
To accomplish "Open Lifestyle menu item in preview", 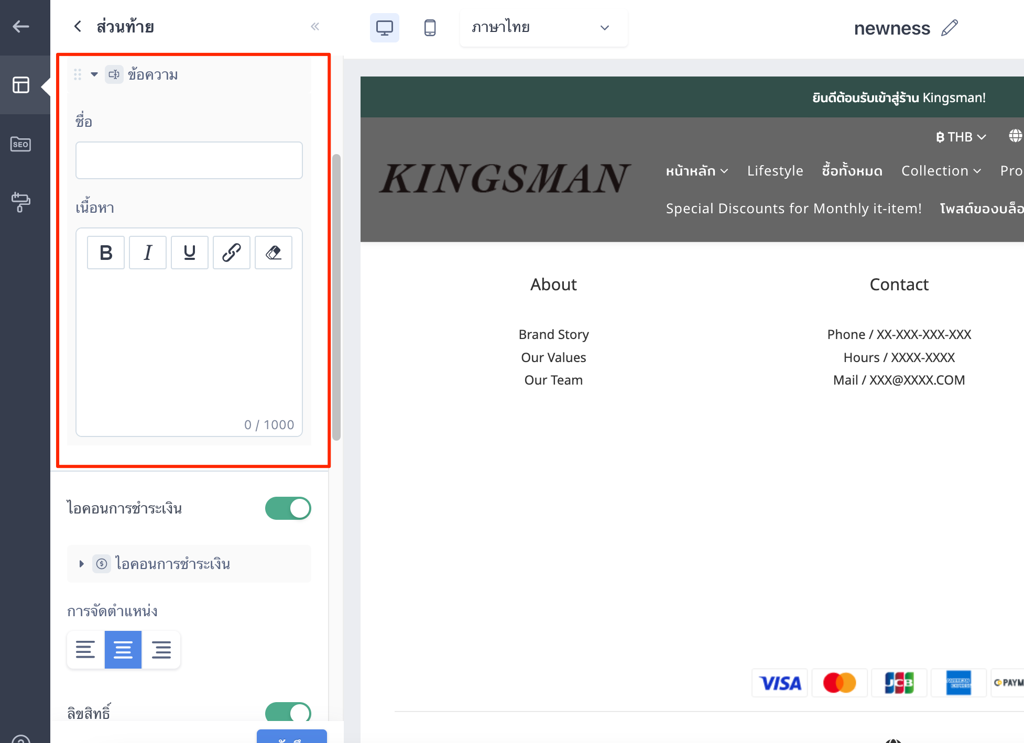I will (x=775, y=171).
